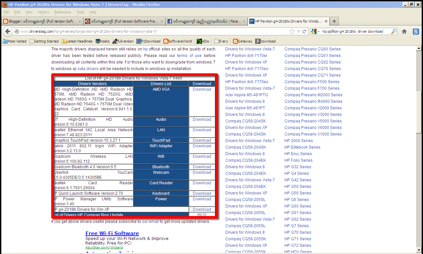The width and height of the screenshot is (423, 254).
Task: Reload the current page
Action: click(304, 31)
